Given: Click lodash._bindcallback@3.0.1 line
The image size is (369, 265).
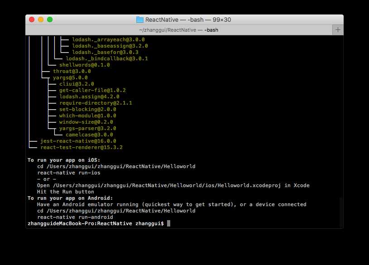Looking at the screenshot, I should point(107,58).
